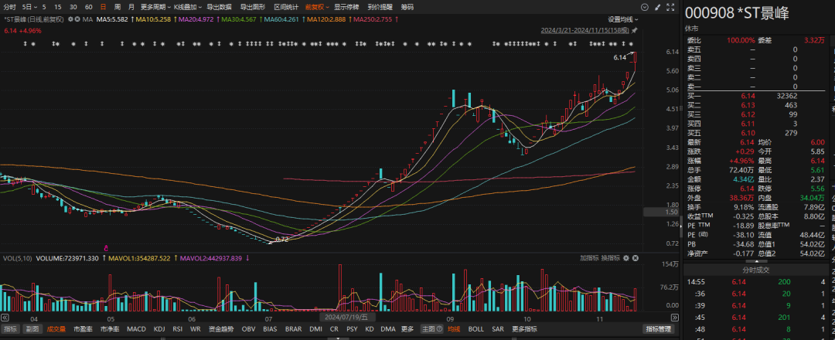Close the VOL sub-panel with X icon

(636, 258)
